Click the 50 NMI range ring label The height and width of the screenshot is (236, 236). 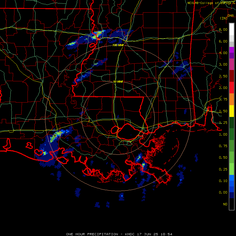click(x=118, y=82)
